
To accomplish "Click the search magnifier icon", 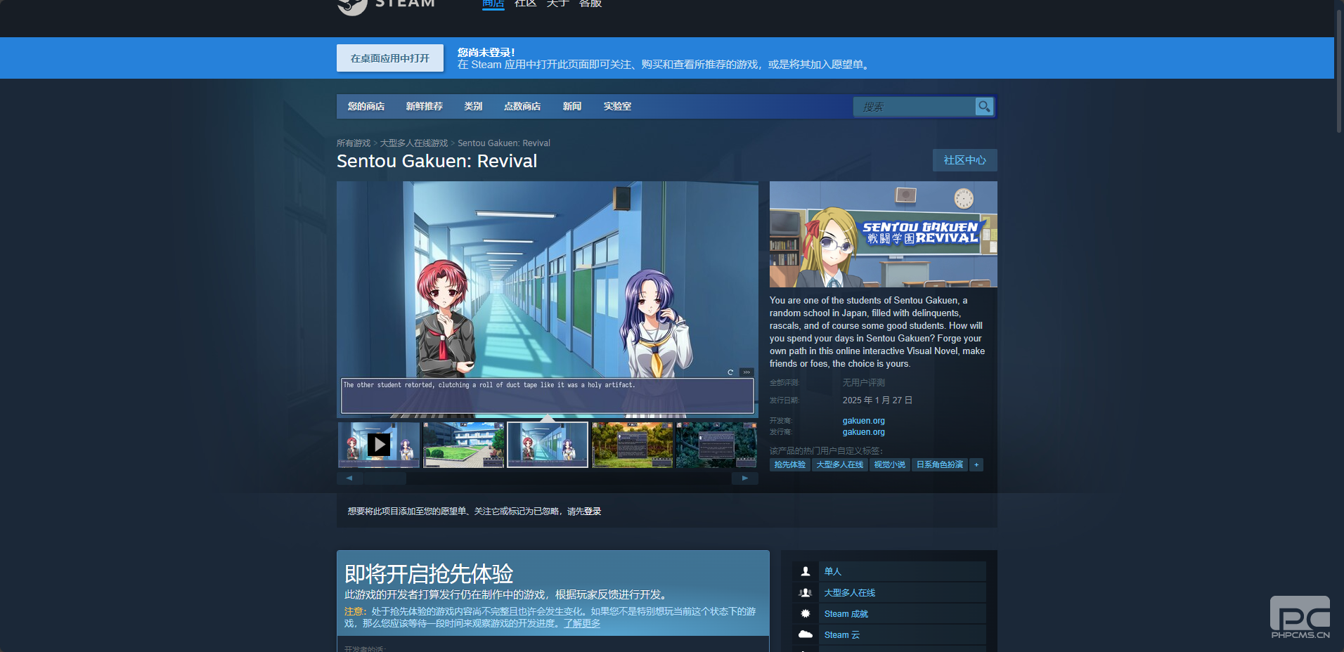I will [984, 106].
